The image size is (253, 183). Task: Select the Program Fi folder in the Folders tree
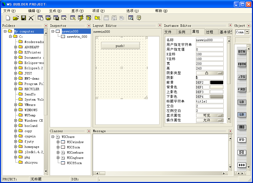tap(34, 84)
